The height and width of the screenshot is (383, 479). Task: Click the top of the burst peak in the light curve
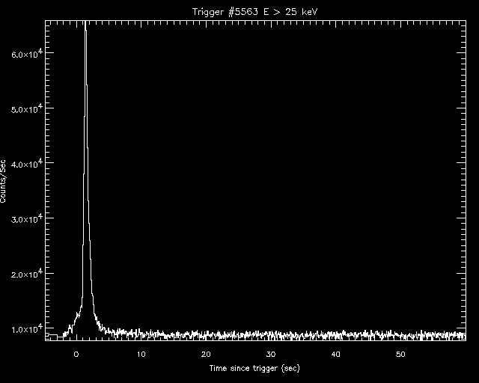click(x=85, y=22)
